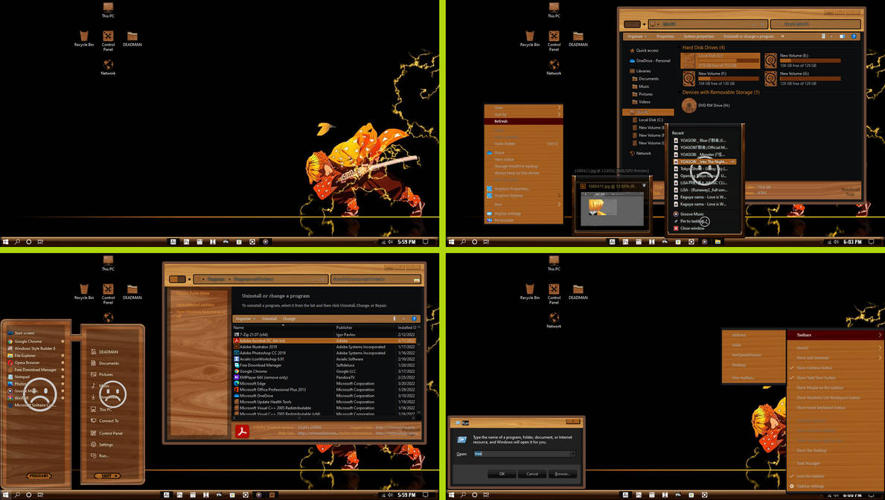The image size is (885, 500).
Task: Open the Recycle Bin desktop icon
Action: tap(83, 37)
